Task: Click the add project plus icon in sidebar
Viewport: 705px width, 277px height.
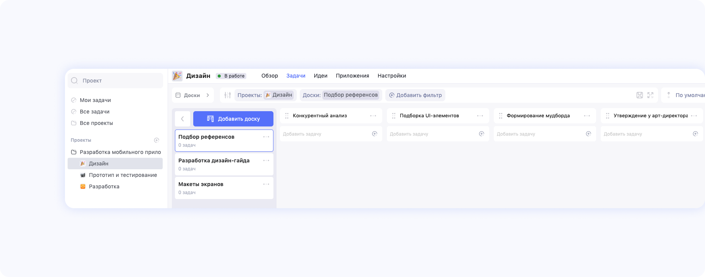Action: click(157, 140)
